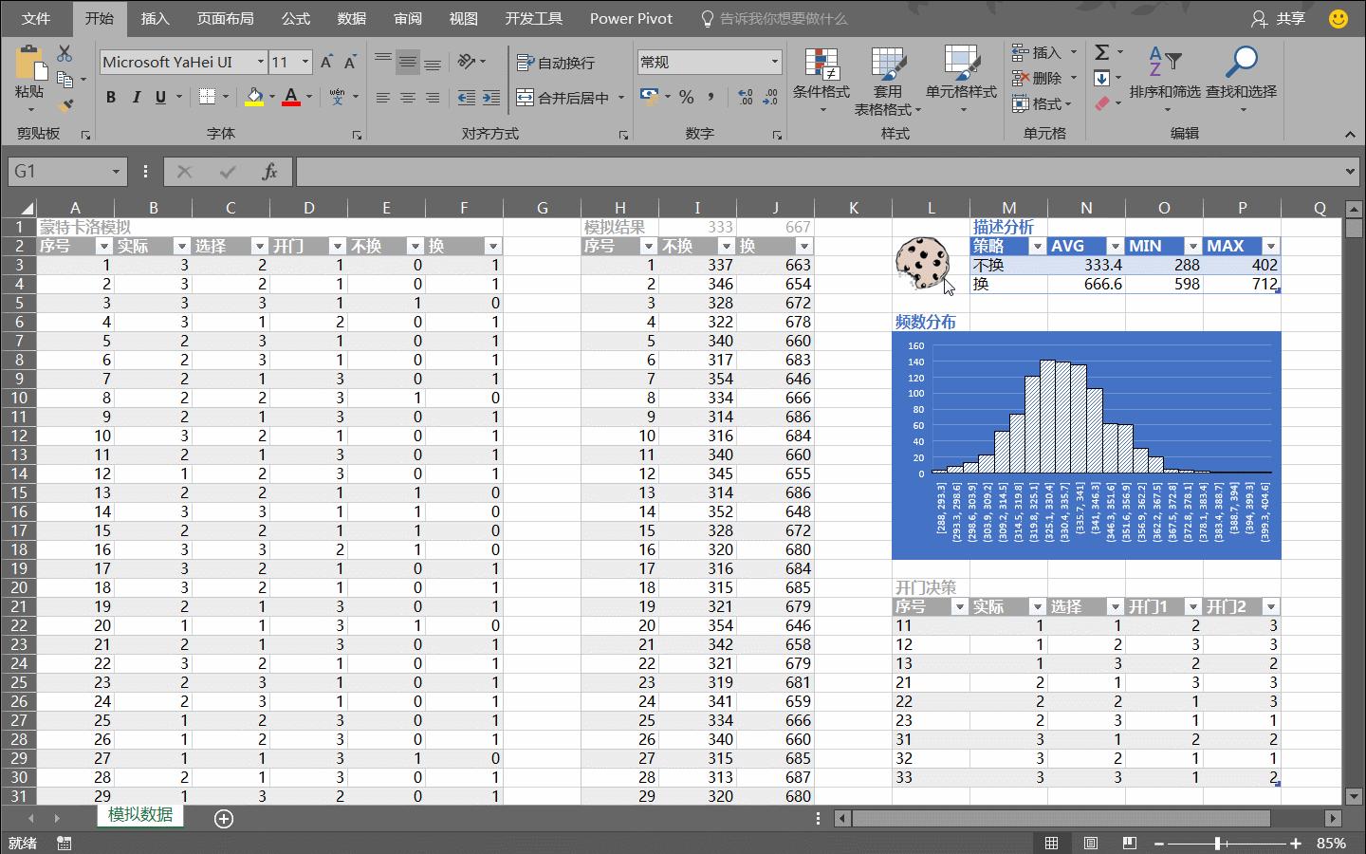Increase font size with the larger A icon
Screen dimensions: 1366x854
326,63
